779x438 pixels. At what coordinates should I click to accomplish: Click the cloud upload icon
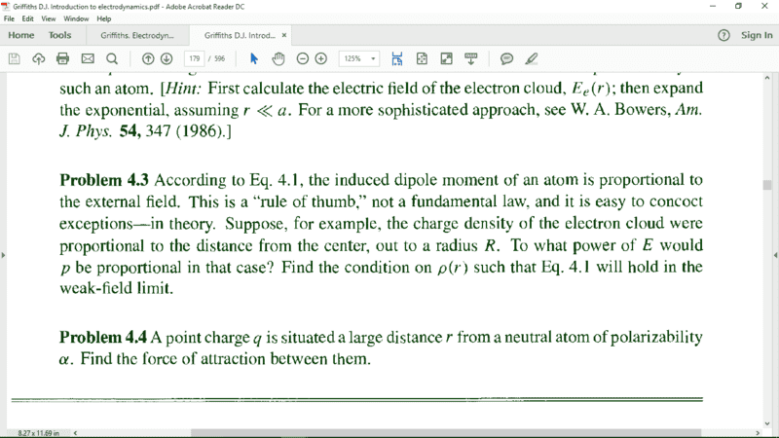pos(39,58)
